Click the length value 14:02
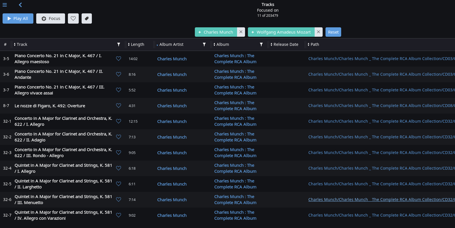 click(x=133, y=59)
